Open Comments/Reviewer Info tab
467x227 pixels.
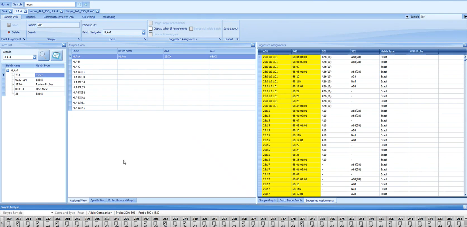click(x=59, y=17)
